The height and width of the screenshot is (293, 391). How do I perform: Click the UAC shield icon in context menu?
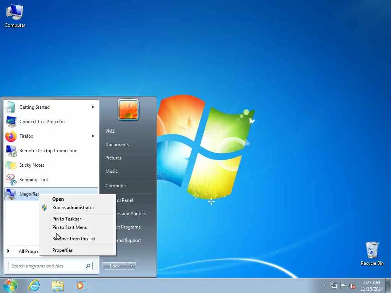click(x=44, y=208)
